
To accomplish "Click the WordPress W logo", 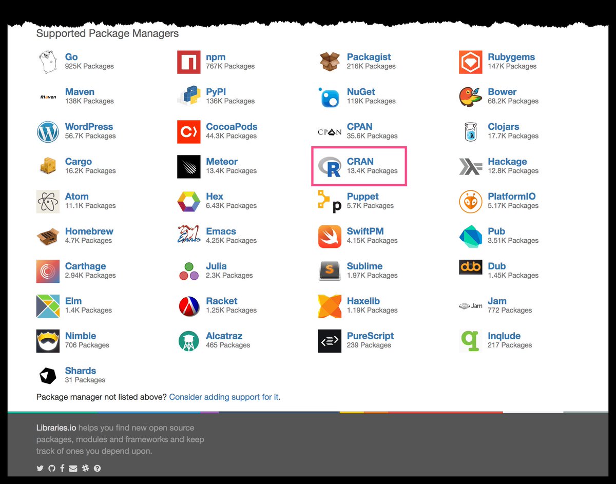I will pos(48,132).
